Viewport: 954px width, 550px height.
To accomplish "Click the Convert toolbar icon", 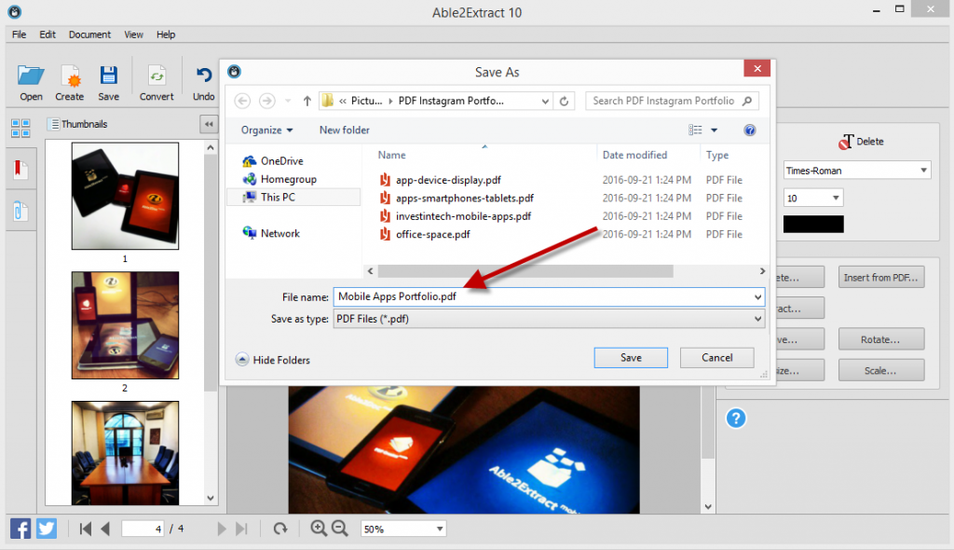I will pyautogui.click(x=157, y=76).
